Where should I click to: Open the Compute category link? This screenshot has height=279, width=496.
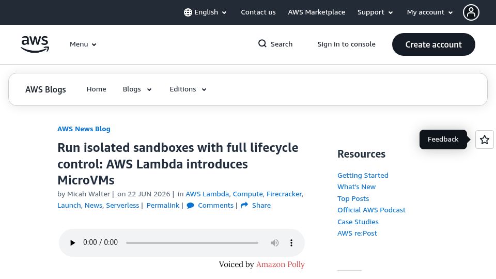pyautogui.click(x=247, y=194)
